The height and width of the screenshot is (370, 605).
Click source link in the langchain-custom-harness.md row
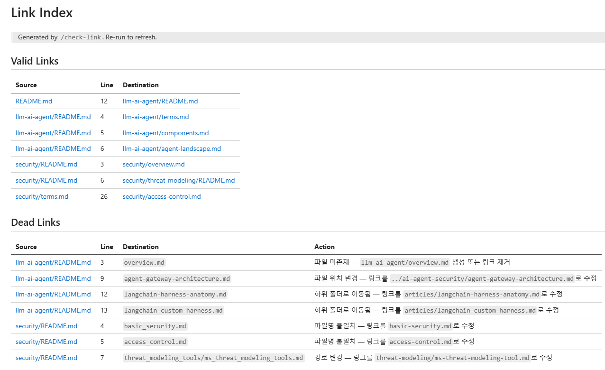(x=53, y=310)
